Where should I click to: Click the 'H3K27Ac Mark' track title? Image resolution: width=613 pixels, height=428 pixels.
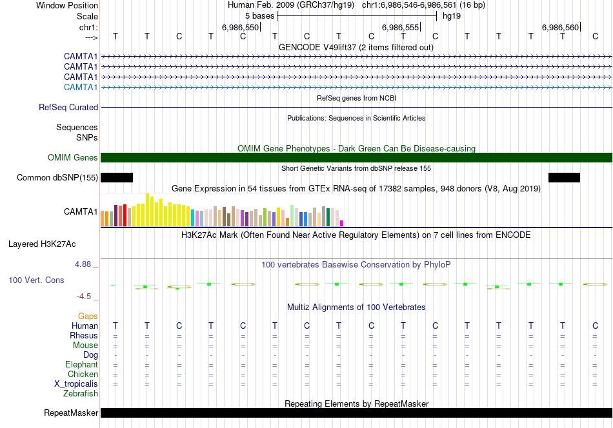point(356,235)
